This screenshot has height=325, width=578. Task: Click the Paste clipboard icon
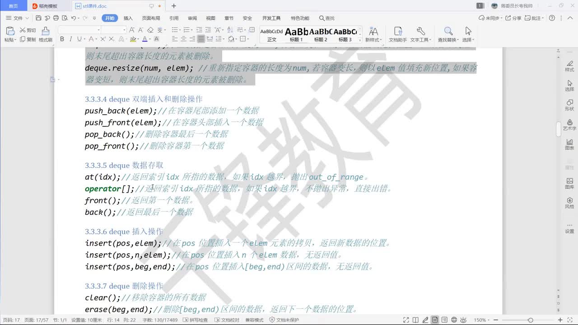tap(9, 31)
